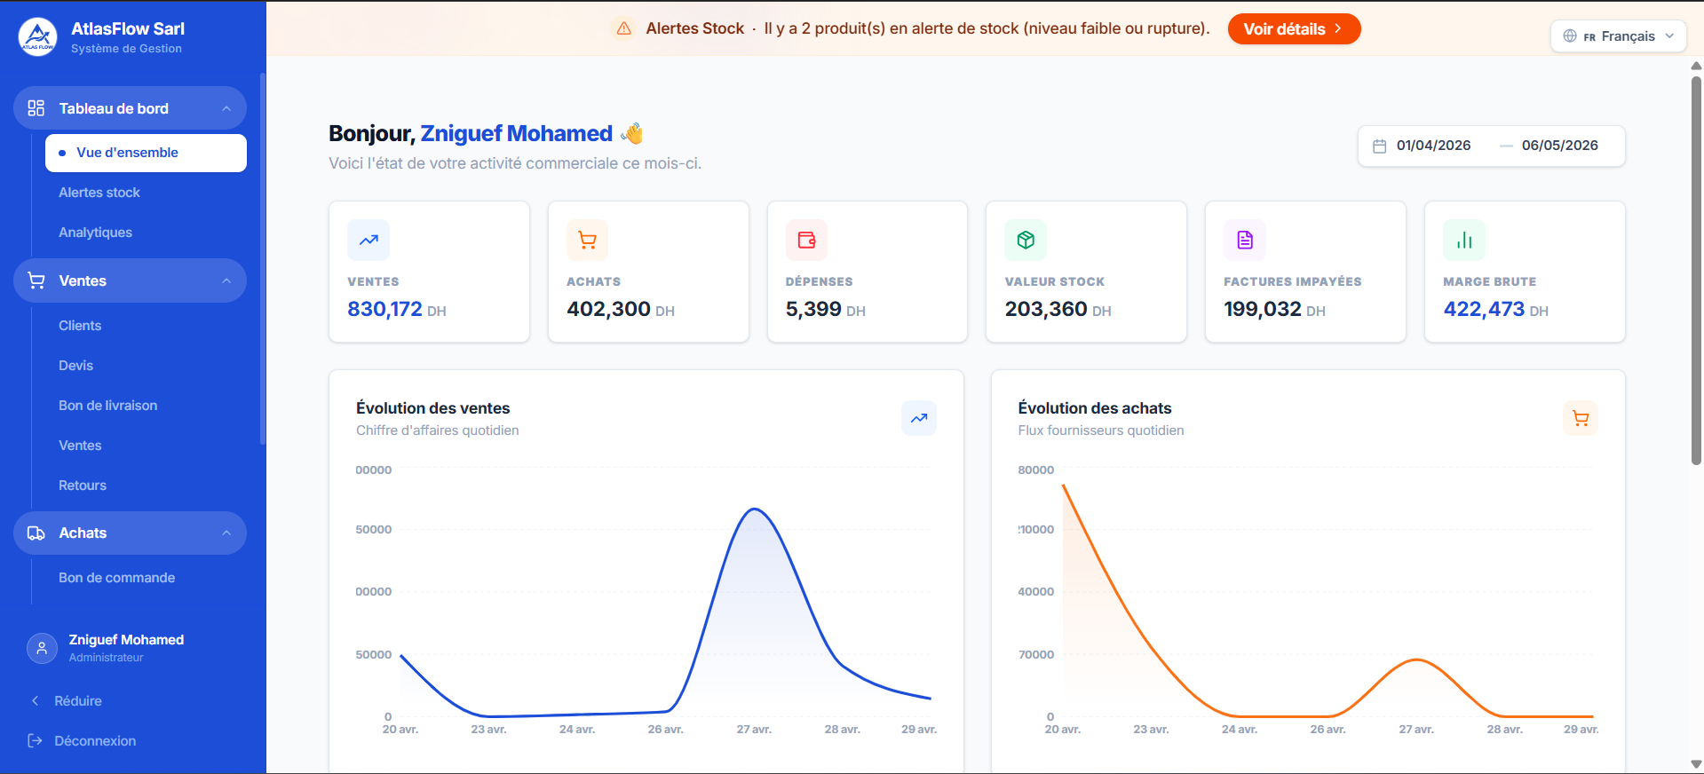Image resolution: width=1704 pixels, height=774 pixels.
Task: Click the Zniguef Mohamed name in greeting
Action: point(516,133)
